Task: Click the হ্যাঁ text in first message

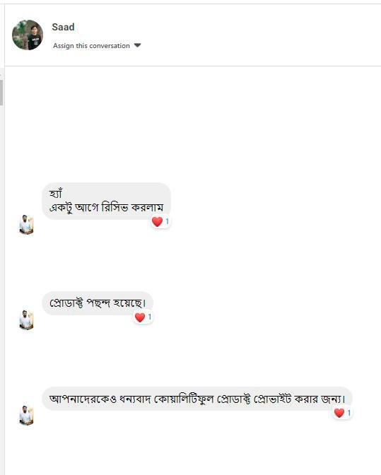Action: pyautogui.click(x=55, y=193)
